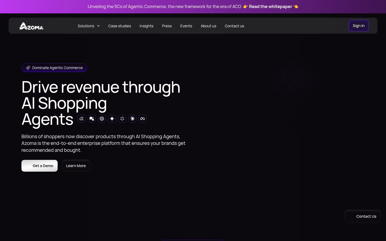Screen dimensions: 386x241
Task: Click the OpenAI ChatGPT logo icon
Action: [102, 119]
